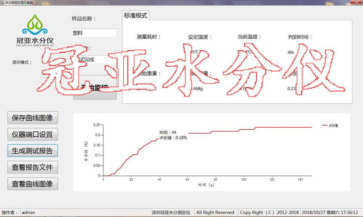Click the date time 2018/10/27 status entry

pos(330,212)
